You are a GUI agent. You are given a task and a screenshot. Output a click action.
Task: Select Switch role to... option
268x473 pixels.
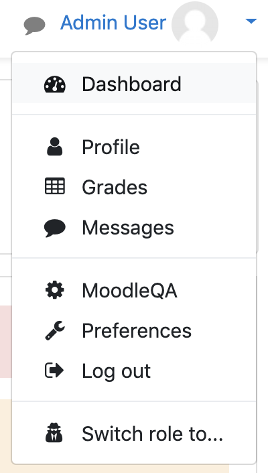134,433
